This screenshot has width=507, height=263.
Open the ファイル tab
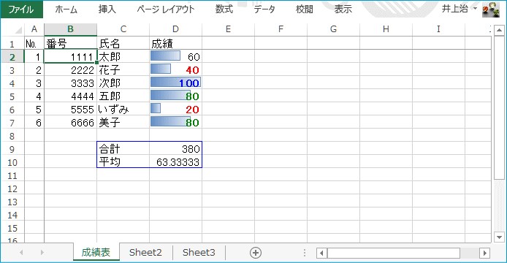click(x=21, y=9)
